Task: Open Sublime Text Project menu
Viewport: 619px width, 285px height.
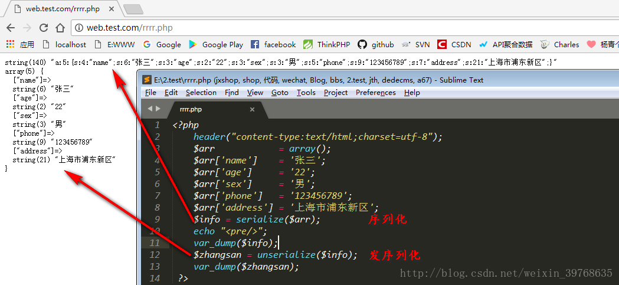Action: tap(336, 93)
